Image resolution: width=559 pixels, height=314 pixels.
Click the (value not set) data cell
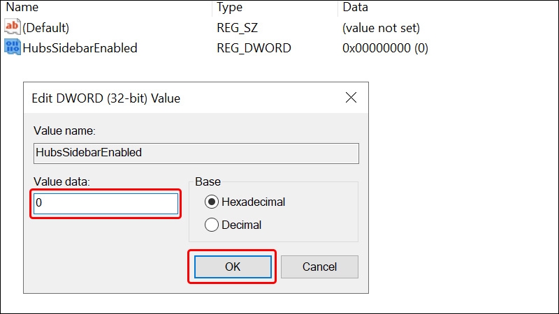tap(381, 28)
